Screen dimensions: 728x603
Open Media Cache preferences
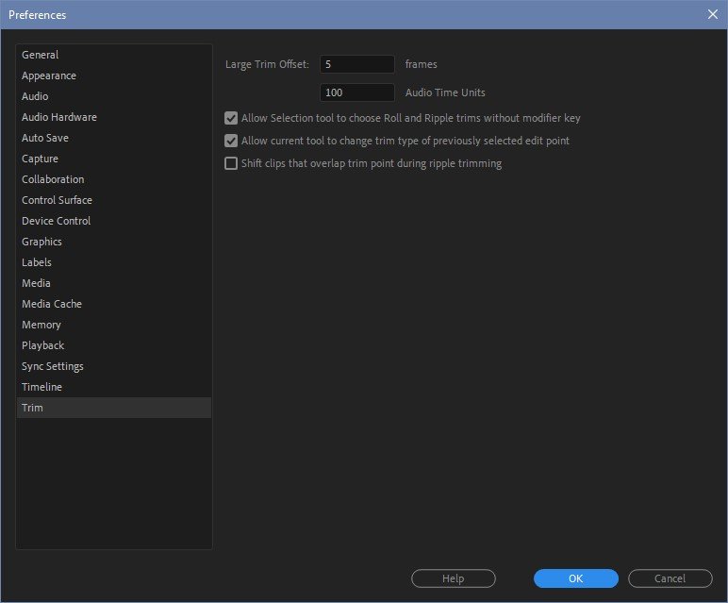(52, 304)
